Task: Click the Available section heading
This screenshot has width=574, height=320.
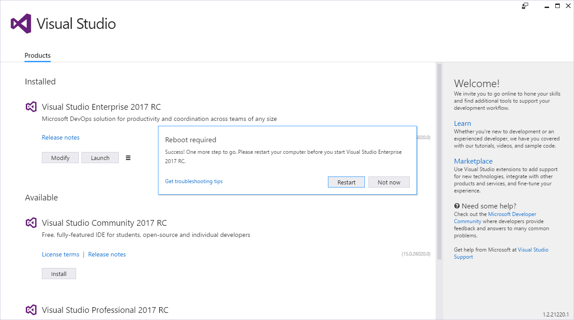Action: tap(41, 197)
